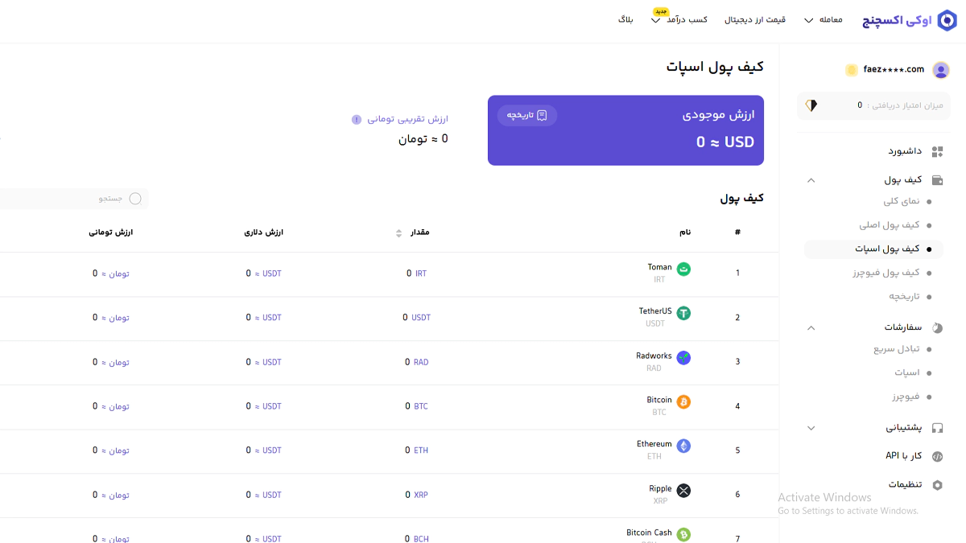The width and height of the screenshot is (966, 543).
Task: Collapse the کیف پول sidebar section
Action: (811, 180)
